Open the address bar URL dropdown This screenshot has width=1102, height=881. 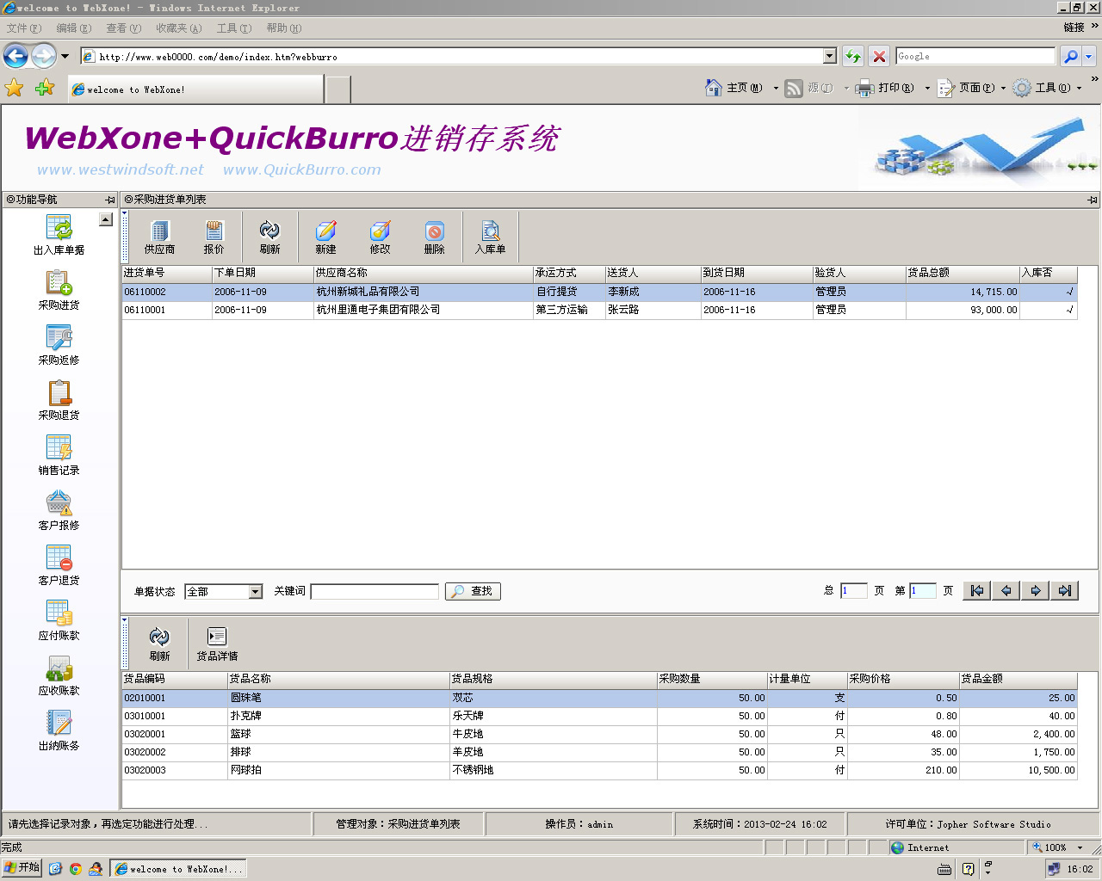click(830, 56)
